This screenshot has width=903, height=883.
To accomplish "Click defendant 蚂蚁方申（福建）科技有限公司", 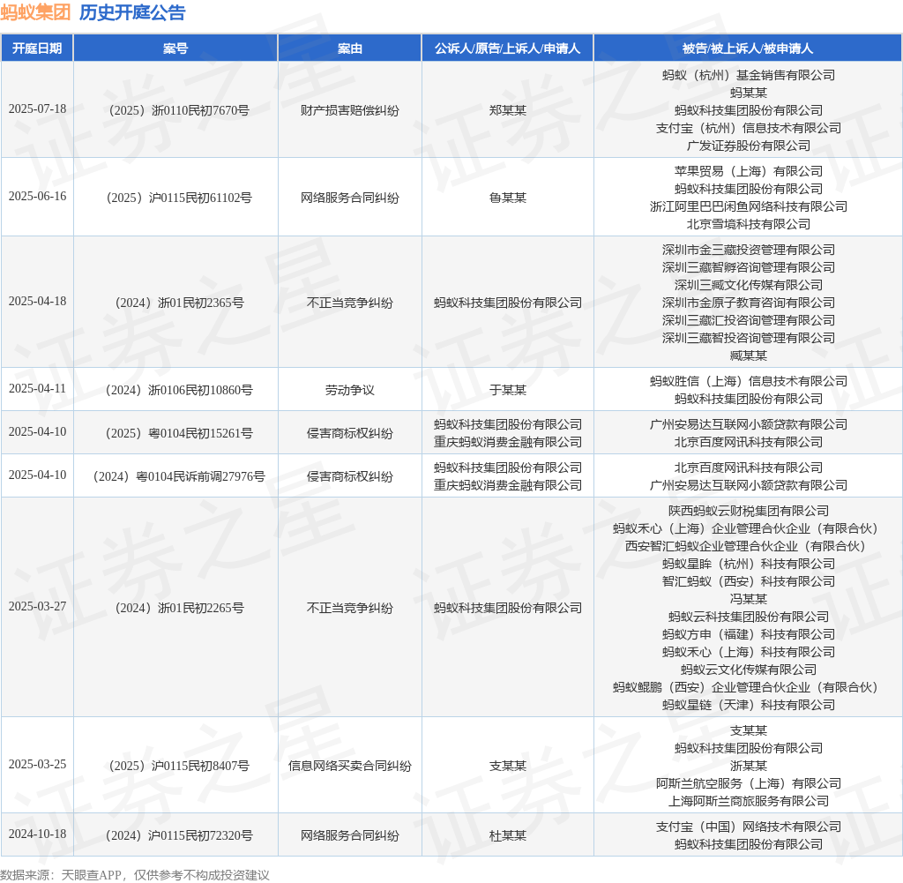I will (748, 634).
